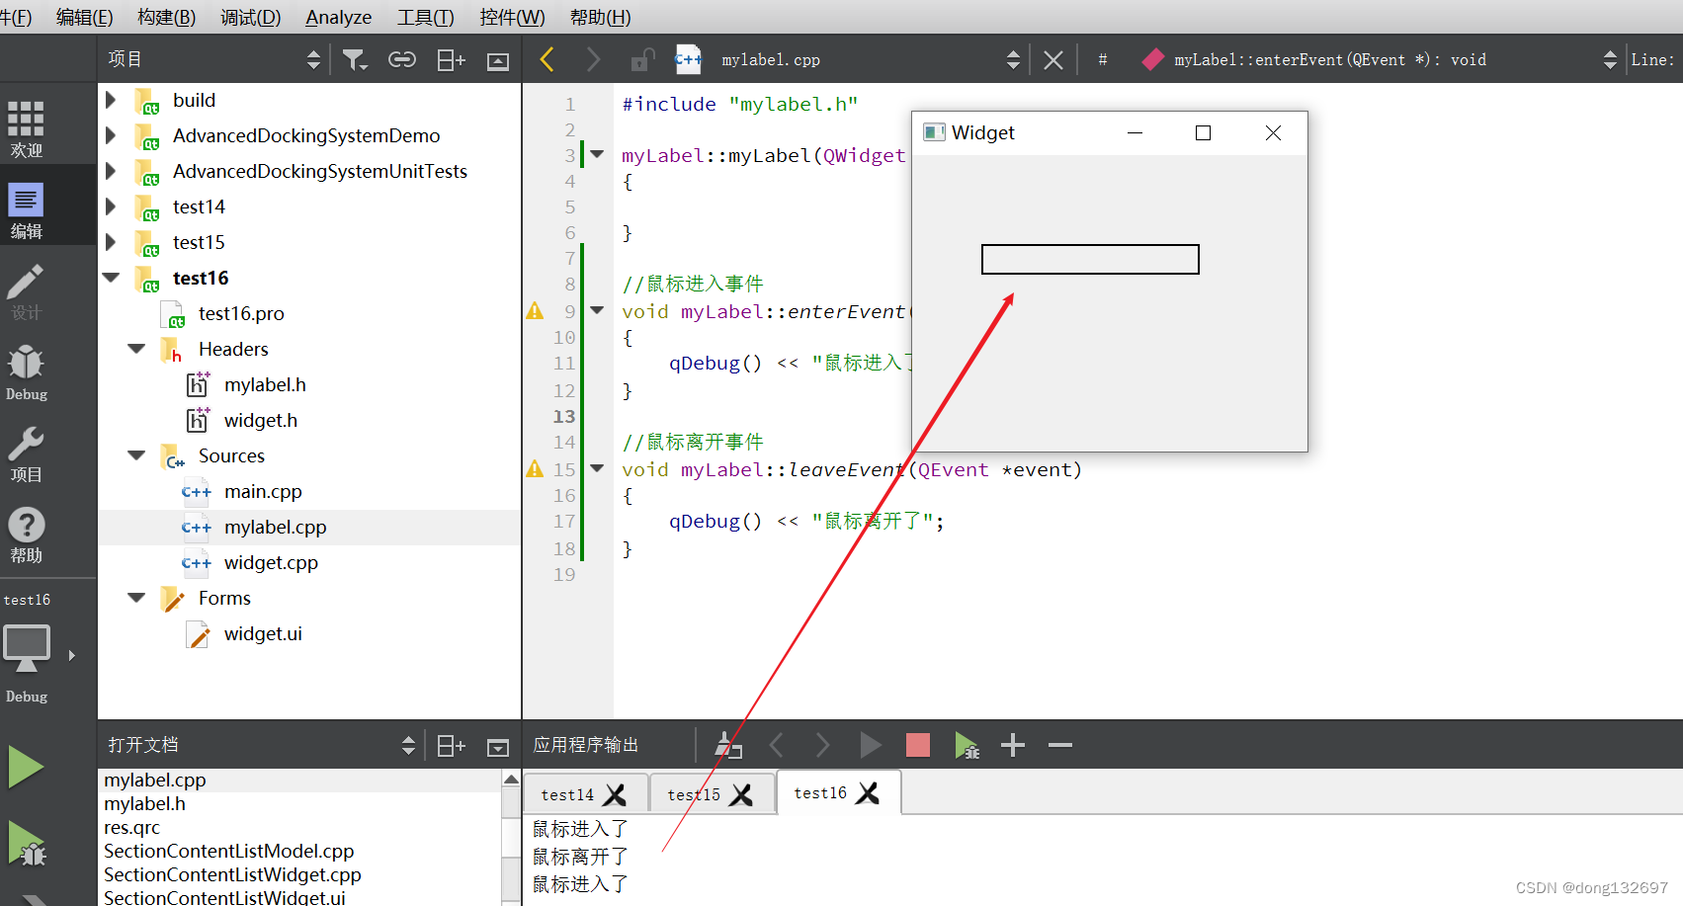Expand the test15 project

pos(111,242)
